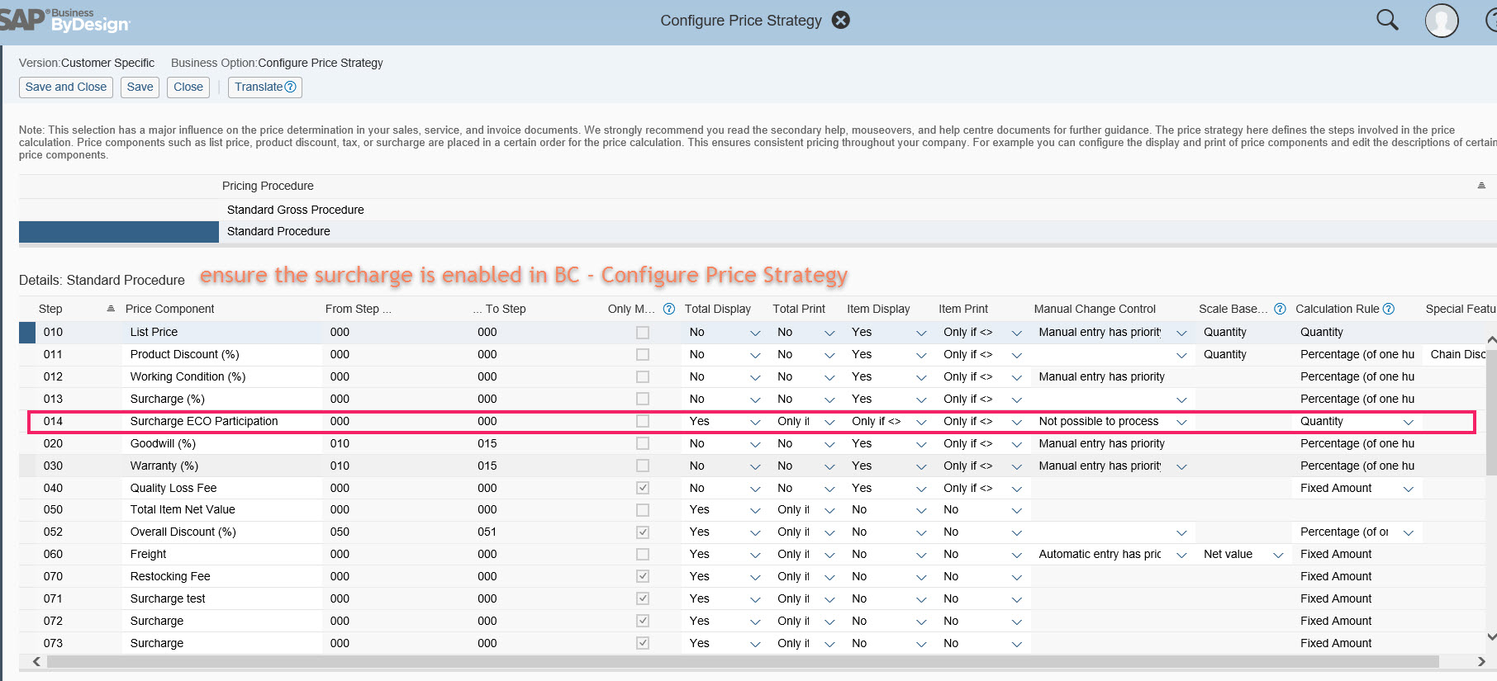The image size is (1497, 681).
Task: Click Total Display column header
Action: click(718, 309)
